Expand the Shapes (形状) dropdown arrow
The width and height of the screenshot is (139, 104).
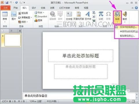coord(43,12)
